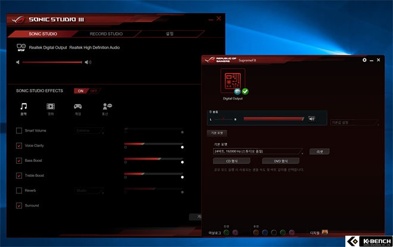The width and height of the screenshot is (393, 247).
Task: Click the Republic of Gamers logo in SupremeFX
Action: (x=220, y=60)
